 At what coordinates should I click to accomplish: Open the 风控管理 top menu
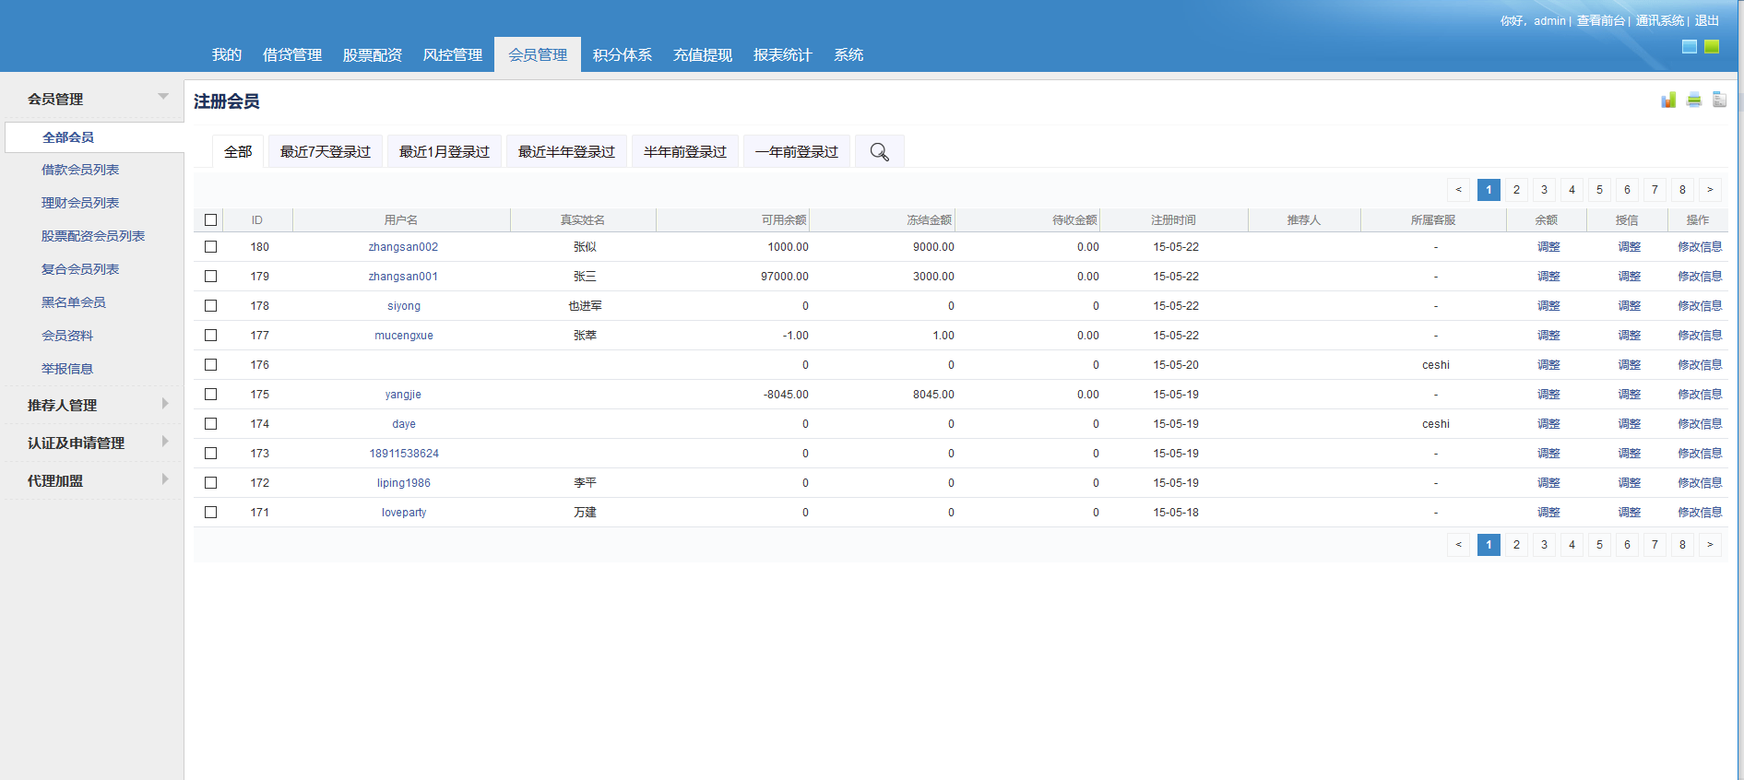pyautogui.click(x=452, y=55)
